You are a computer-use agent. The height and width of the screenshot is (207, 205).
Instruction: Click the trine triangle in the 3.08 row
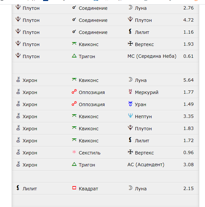click(74, 164)
